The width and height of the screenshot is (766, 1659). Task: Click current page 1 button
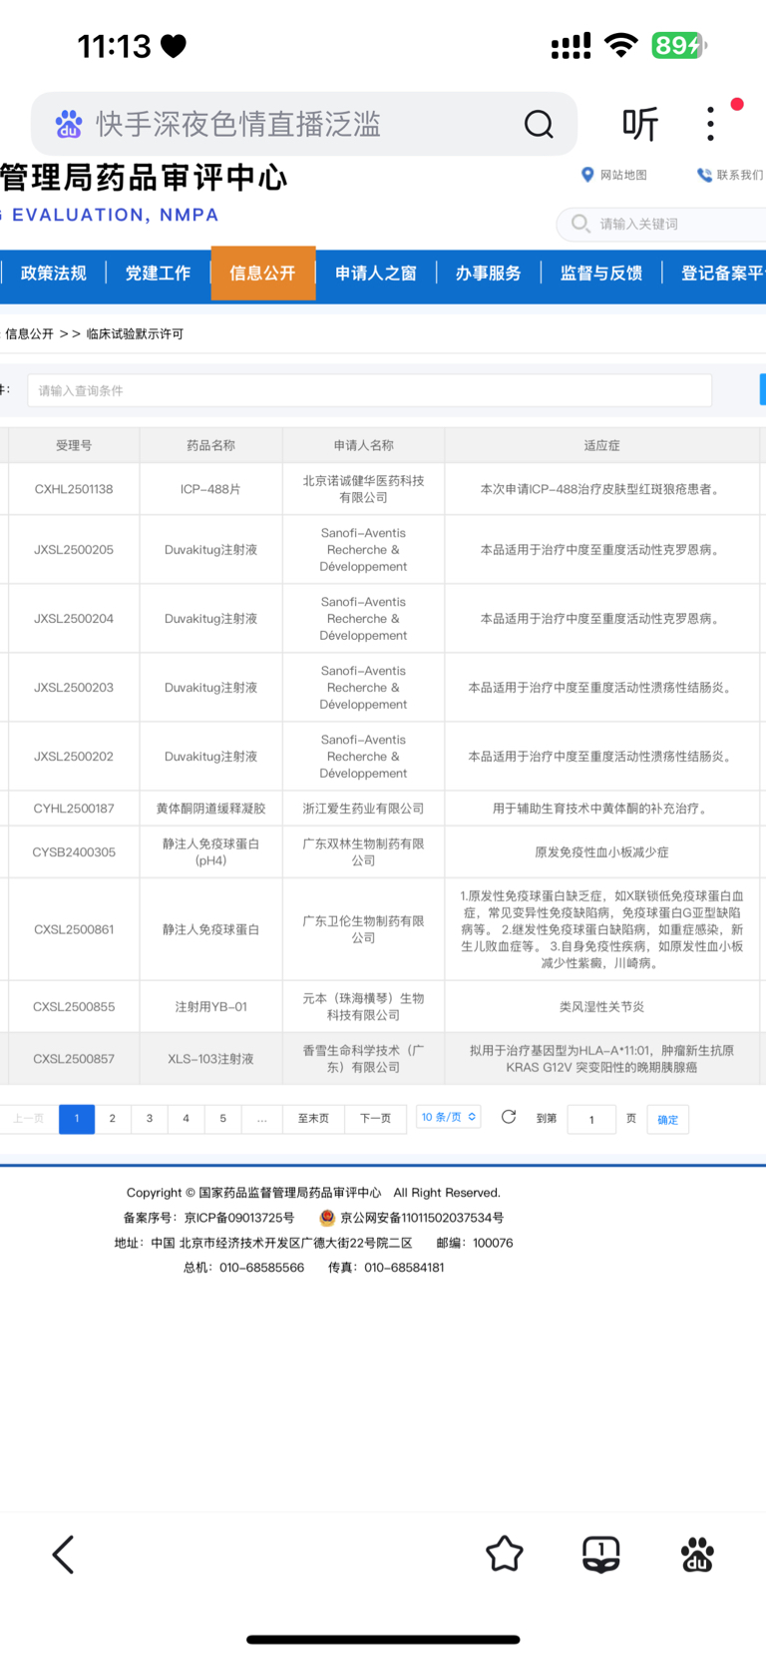pos(77,1119)
